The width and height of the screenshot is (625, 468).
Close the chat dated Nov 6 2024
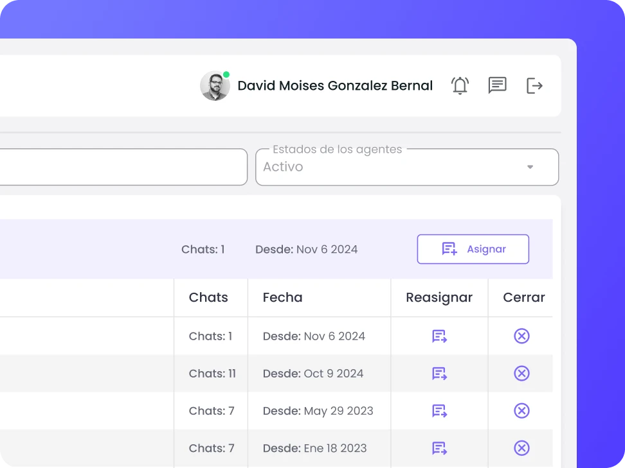coord(521,336)
